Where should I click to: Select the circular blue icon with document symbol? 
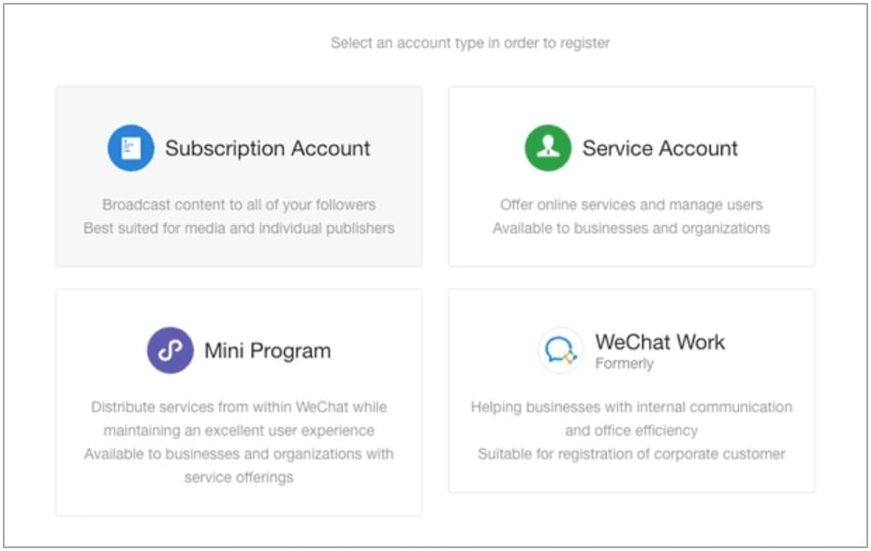point(129,147)
